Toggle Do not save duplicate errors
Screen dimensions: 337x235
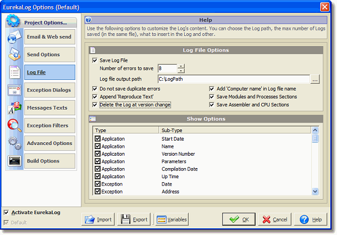(95, 89)
